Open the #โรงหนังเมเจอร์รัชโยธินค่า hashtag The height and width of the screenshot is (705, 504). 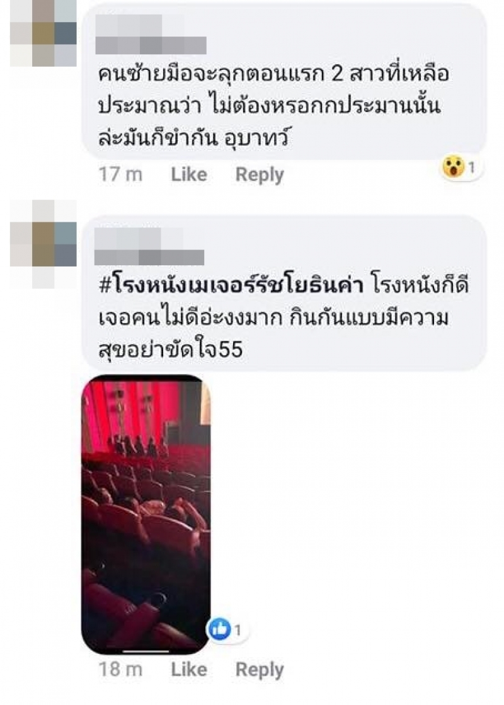(x=231, y=285)
